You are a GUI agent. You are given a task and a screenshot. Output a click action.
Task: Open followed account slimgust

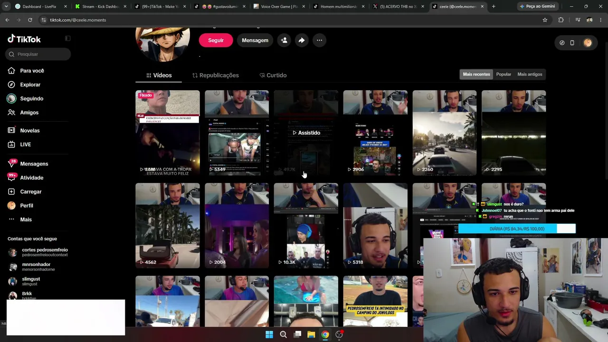[x=24, y=281]
